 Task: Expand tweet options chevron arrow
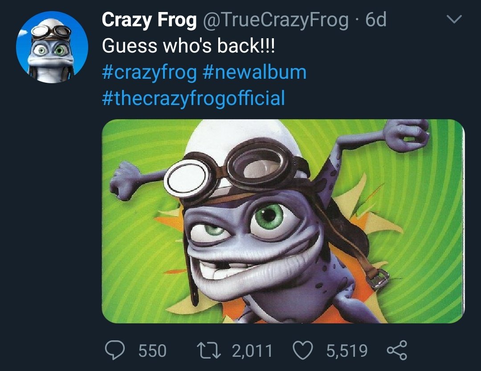coord(454,19)
